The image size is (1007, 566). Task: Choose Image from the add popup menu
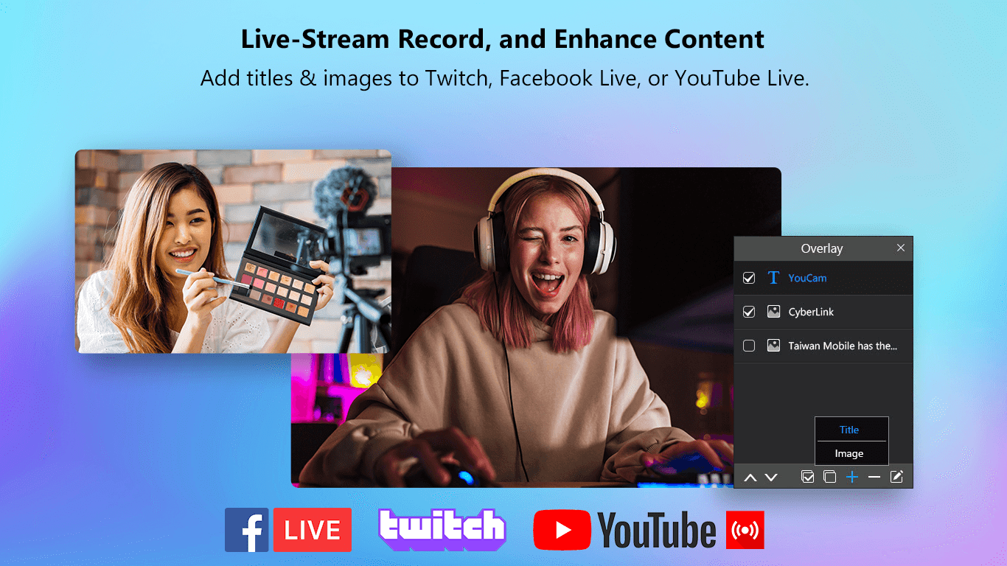coord(849,453)
